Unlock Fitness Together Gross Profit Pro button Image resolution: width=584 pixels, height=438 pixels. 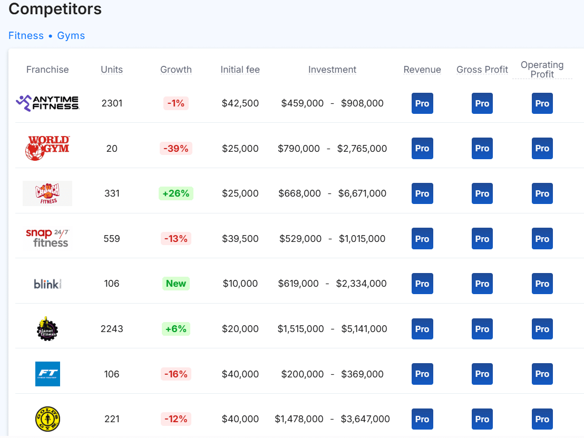pos(482,374)
